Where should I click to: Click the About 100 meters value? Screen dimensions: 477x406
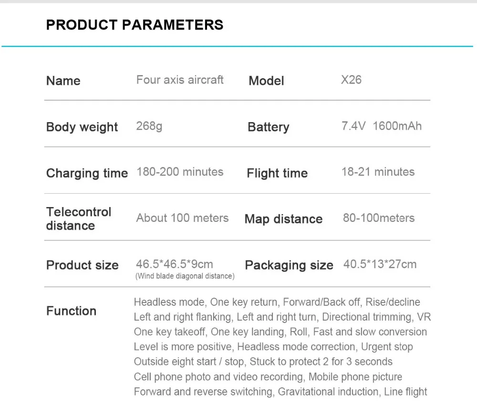182,218
